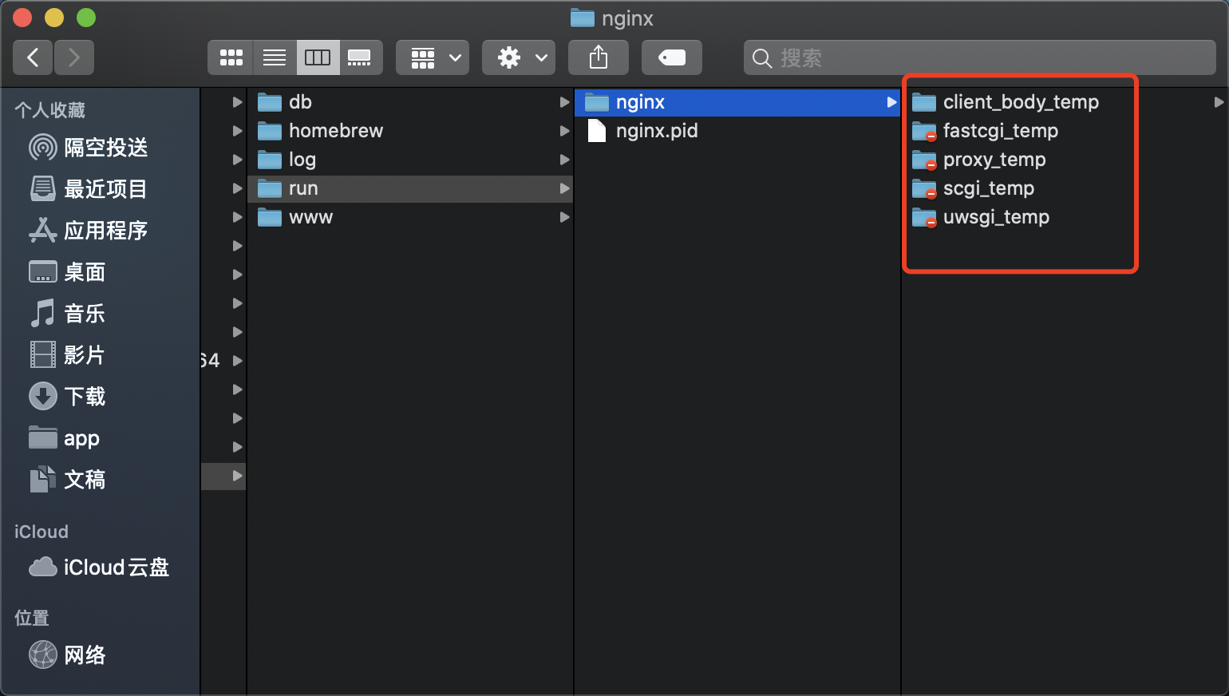Click the nginx title in title bar
This screenshot has height=696, width=1229.
click(x=627, y=18)
